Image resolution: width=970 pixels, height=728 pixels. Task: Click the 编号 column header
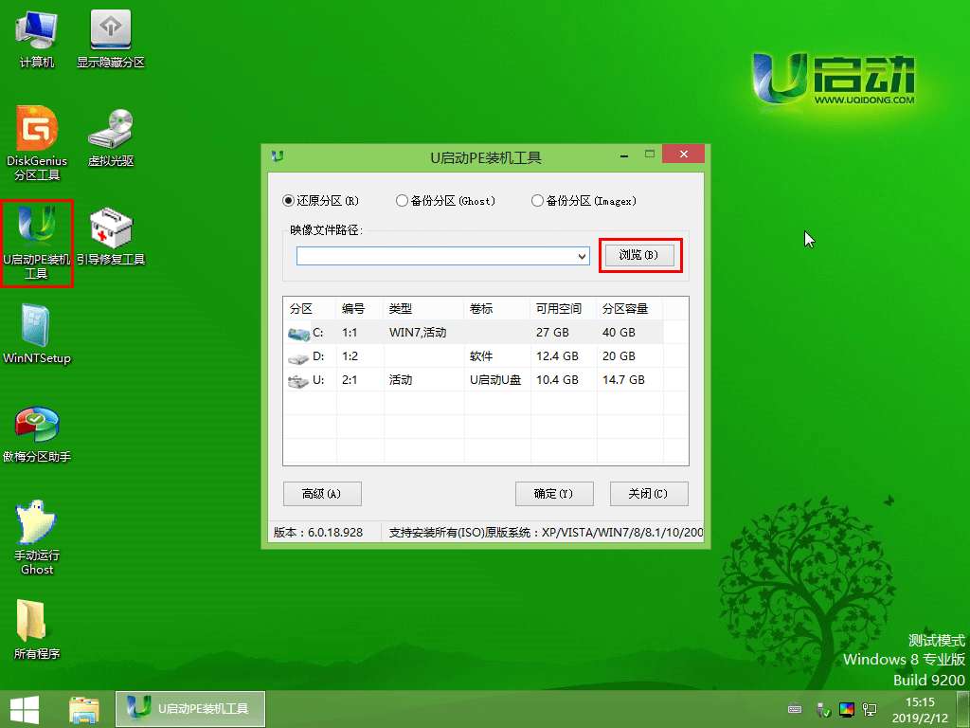[x=360, y=308]
